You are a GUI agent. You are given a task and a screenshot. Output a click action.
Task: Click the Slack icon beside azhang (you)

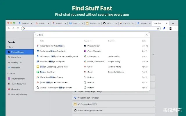pyautogui.click(x=85, y=56)
